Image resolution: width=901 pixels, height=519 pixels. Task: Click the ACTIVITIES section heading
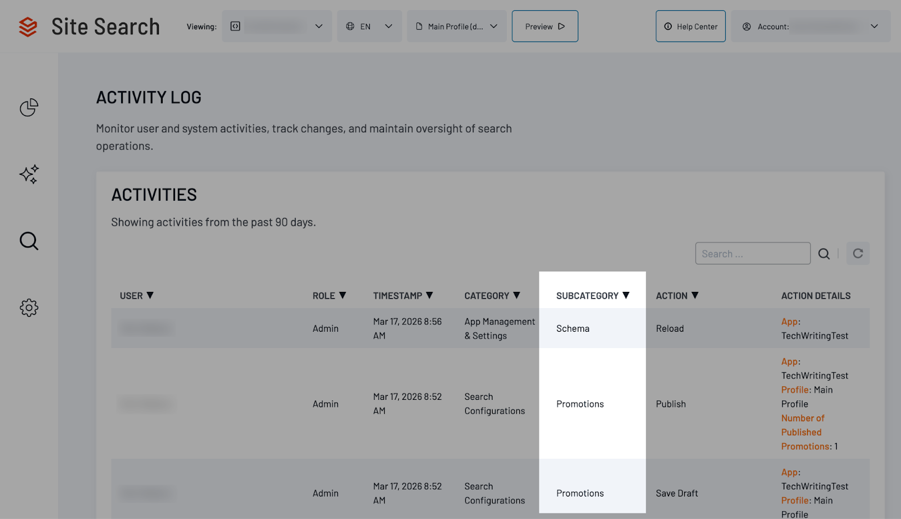click(x=154, y=195)
